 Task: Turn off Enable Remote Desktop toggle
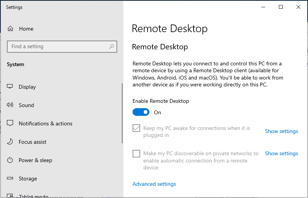pyautogui.click(x=141, y=112)
